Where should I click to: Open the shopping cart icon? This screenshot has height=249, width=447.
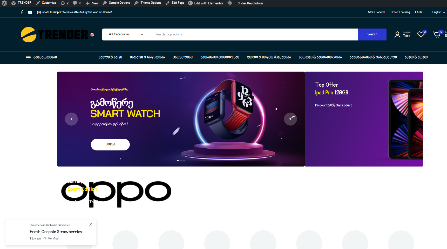pos(437,34)
